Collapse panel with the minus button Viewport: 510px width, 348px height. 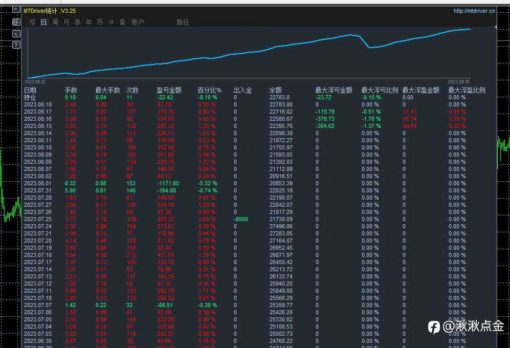pos(16,9)
